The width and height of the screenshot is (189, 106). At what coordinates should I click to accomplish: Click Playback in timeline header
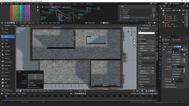tap(8, 94)
